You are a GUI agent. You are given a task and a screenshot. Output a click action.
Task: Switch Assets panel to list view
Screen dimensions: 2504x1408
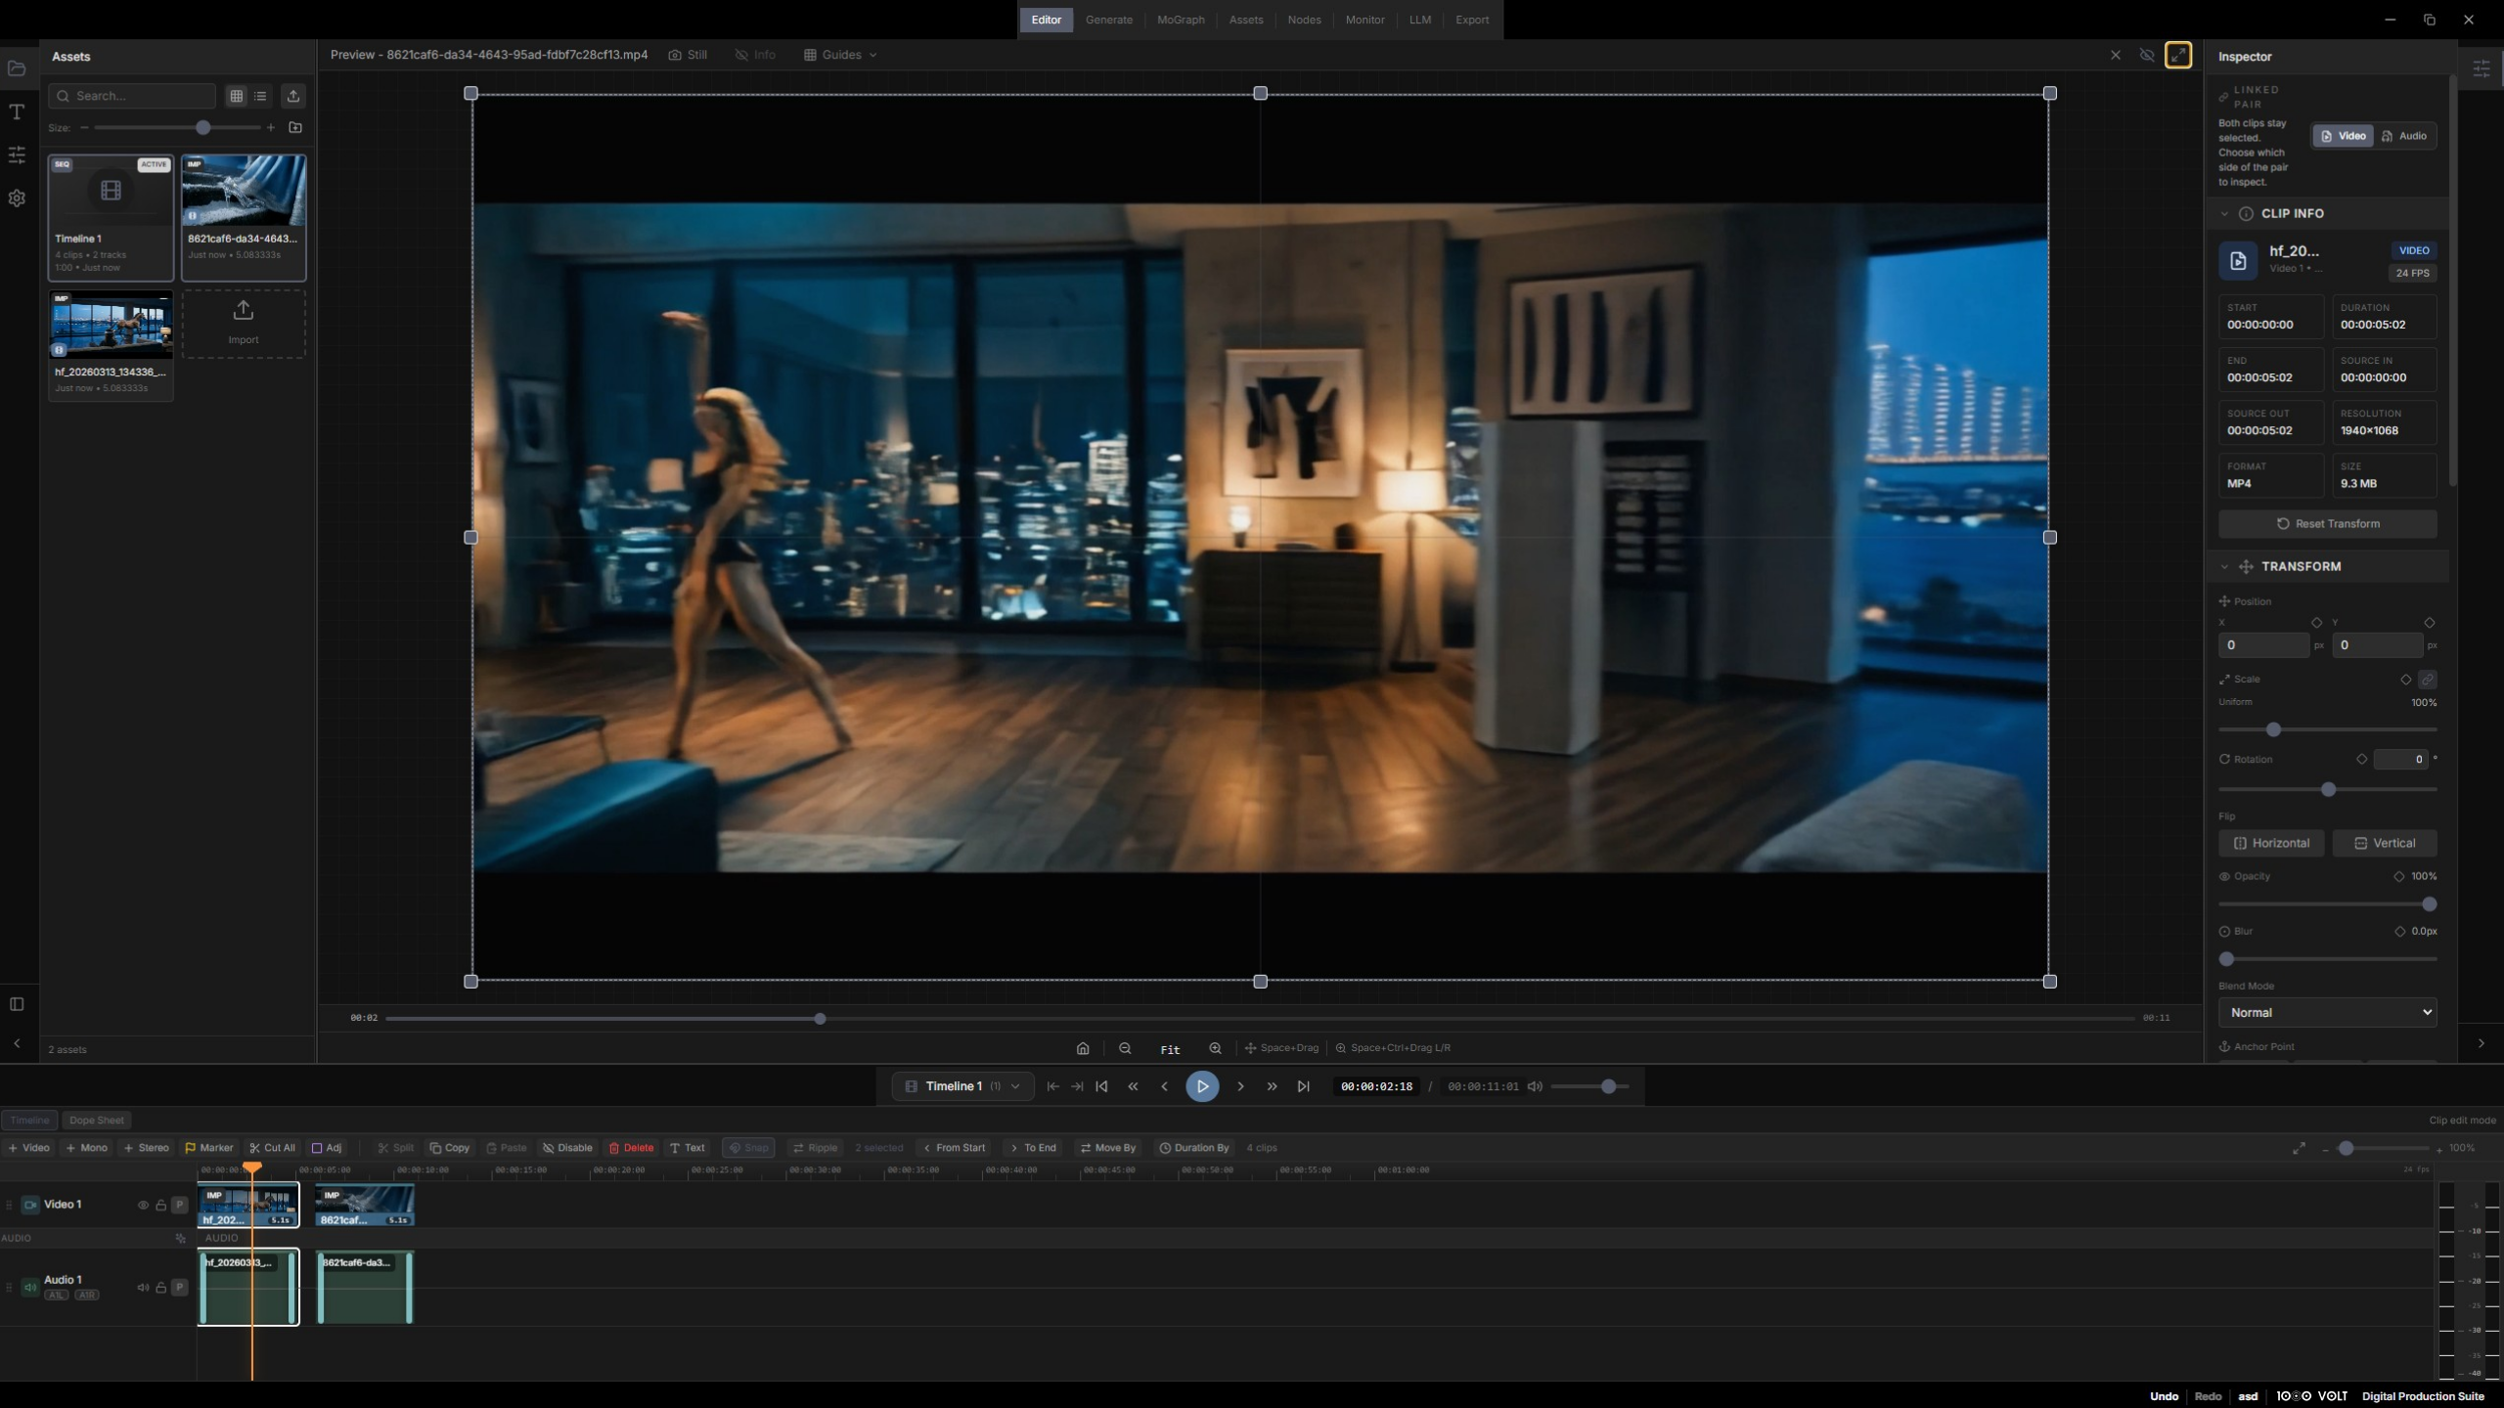click(x=259, y=96)
